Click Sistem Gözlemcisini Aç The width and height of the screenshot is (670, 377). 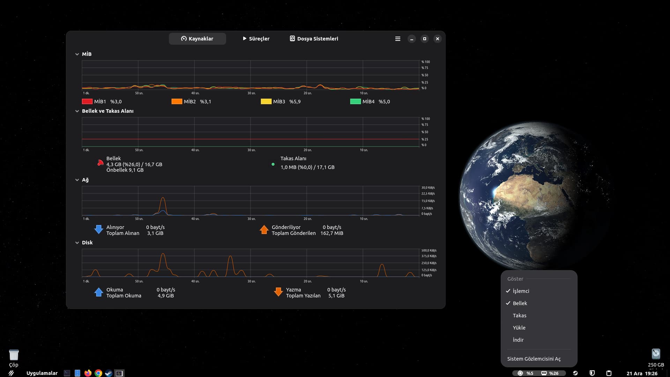(x=534, y=359)
